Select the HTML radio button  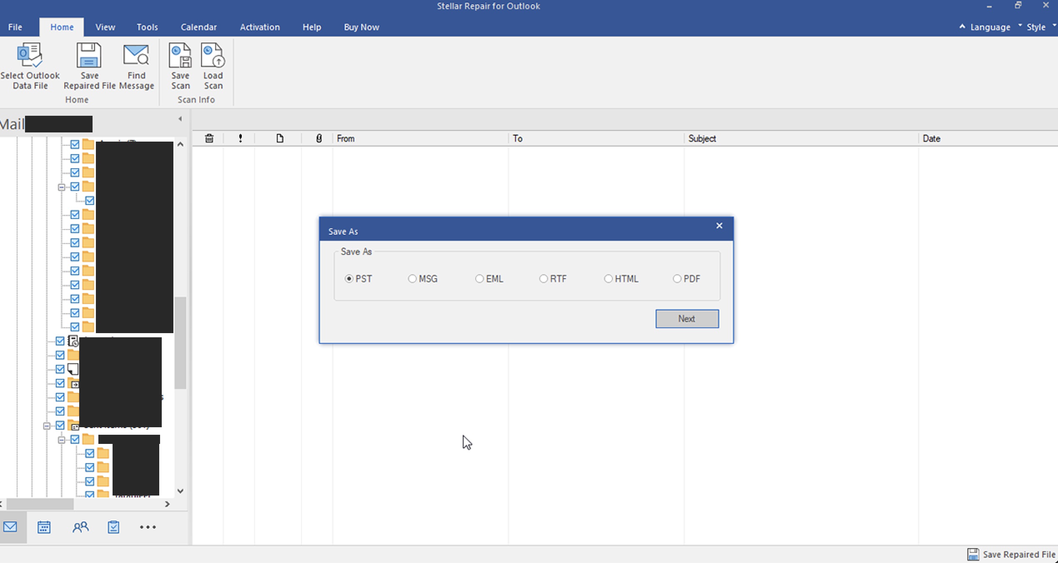tap(608, 279)
